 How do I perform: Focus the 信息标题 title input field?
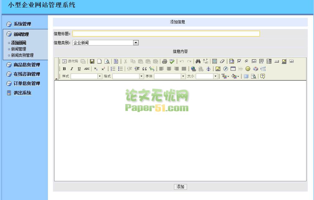(x=166, y=34)
